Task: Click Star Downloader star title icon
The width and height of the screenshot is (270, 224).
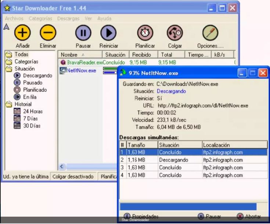Action: pyautogui.click(x=7, y=8)
